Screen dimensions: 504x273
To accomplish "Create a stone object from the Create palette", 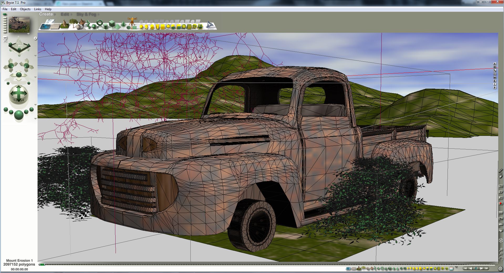I will click(x=78, y=27).
